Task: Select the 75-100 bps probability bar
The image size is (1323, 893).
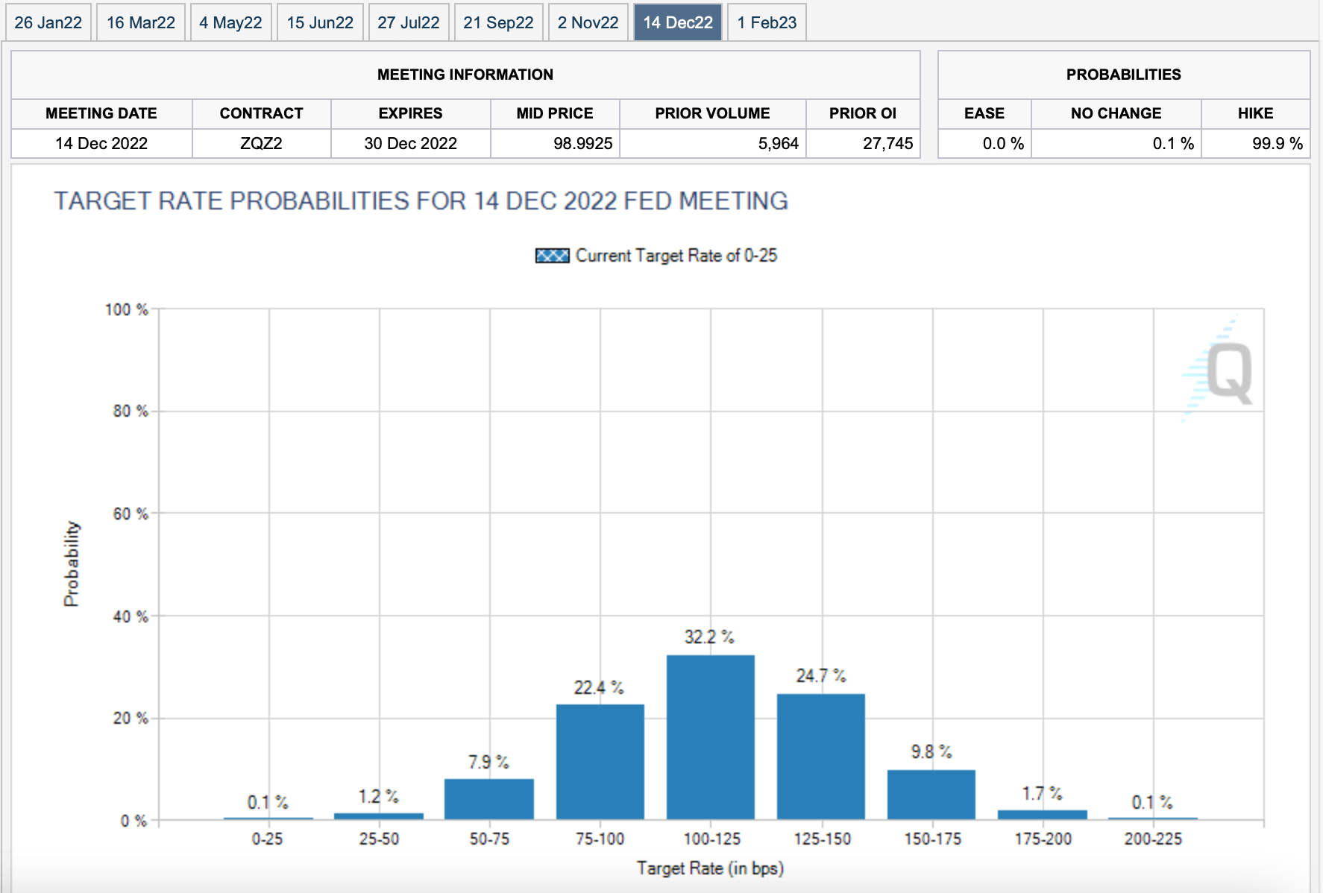Action: tap(600, 761)
